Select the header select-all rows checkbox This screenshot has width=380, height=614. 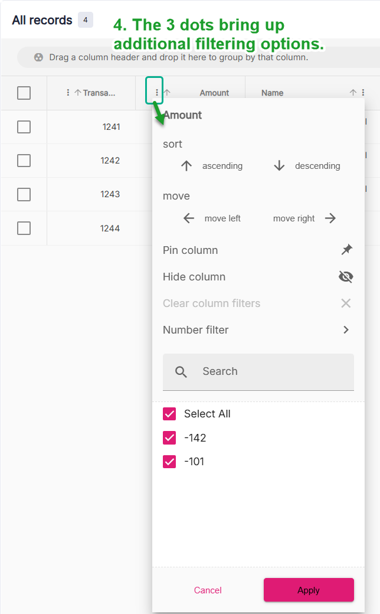click(24, 93)
